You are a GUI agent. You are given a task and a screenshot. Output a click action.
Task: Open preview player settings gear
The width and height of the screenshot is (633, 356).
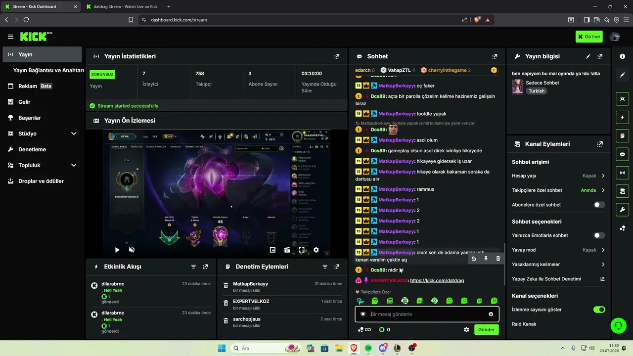316,250
